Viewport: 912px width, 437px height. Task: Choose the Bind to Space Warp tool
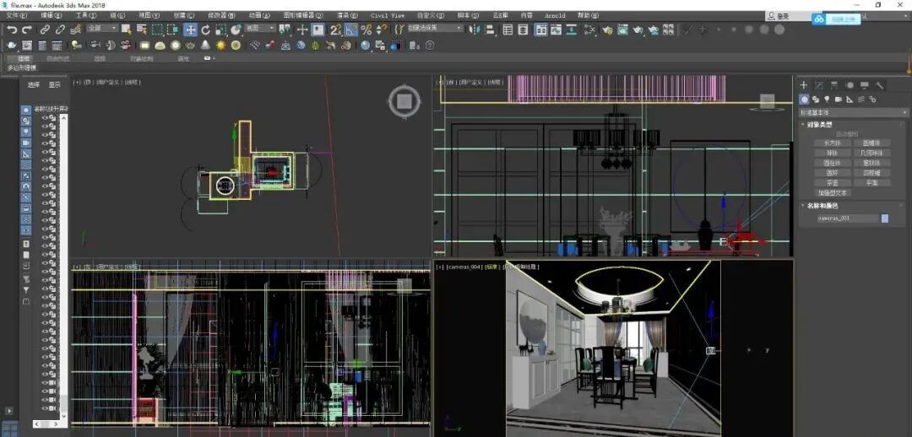click(x=75, y=30)
